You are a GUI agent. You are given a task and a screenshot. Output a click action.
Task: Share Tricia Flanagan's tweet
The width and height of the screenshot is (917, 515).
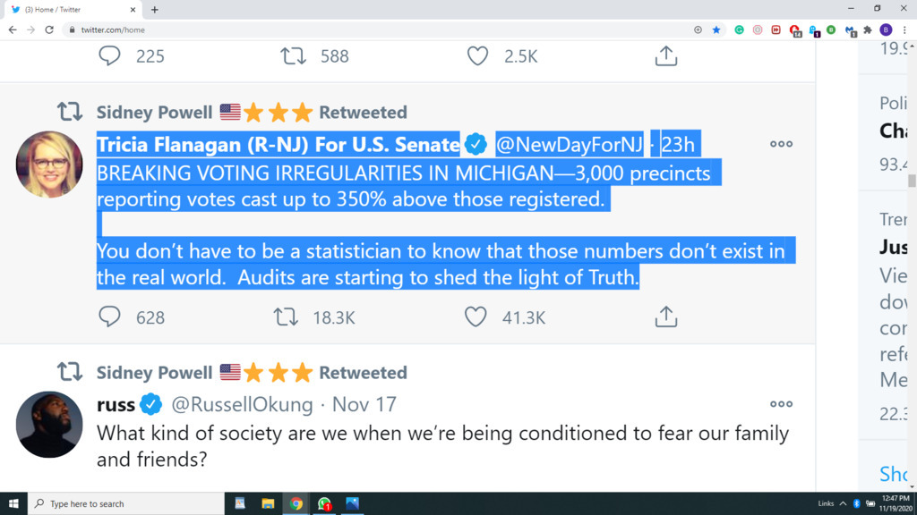665,317
